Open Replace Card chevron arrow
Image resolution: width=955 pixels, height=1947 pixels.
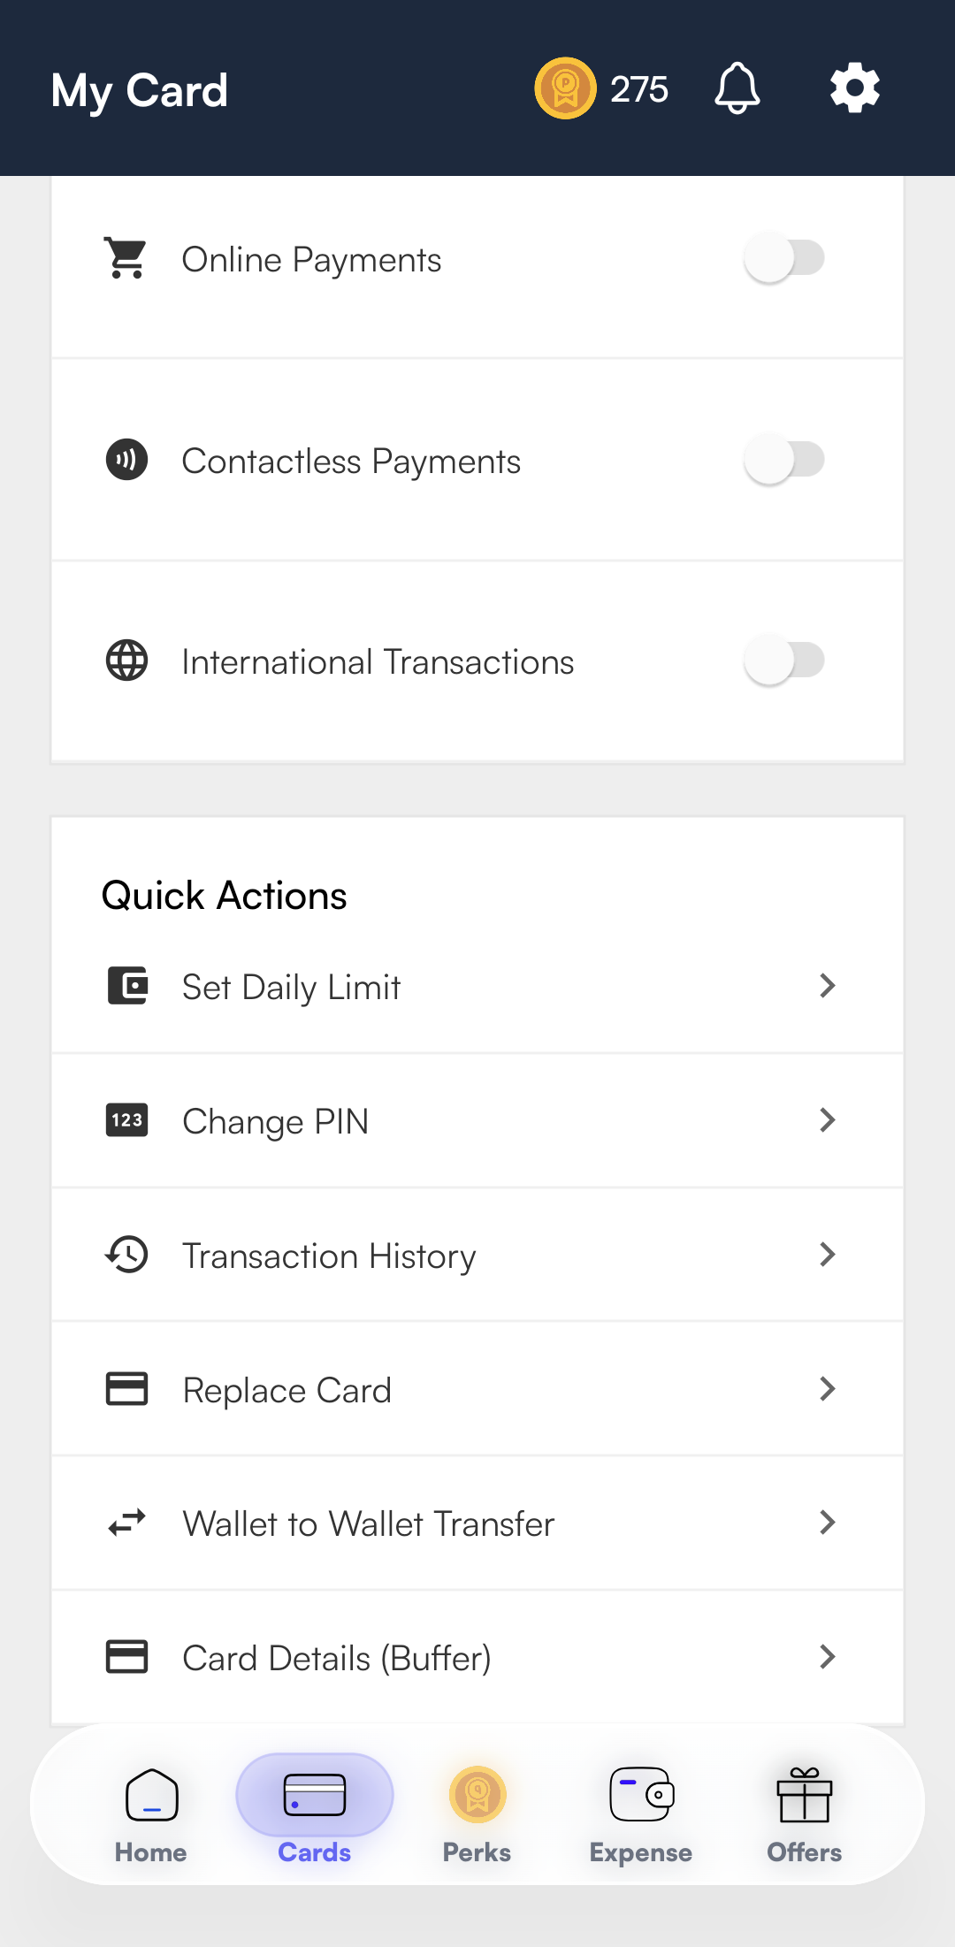point(827,1389)
